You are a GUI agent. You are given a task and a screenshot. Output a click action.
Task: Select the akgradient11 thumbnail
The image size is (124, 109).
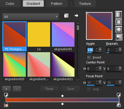click(x=63, y=65)
